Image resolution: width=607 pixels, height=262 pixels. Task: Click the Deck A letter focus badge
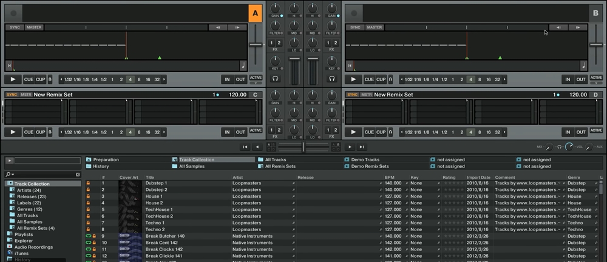point(255,13)
